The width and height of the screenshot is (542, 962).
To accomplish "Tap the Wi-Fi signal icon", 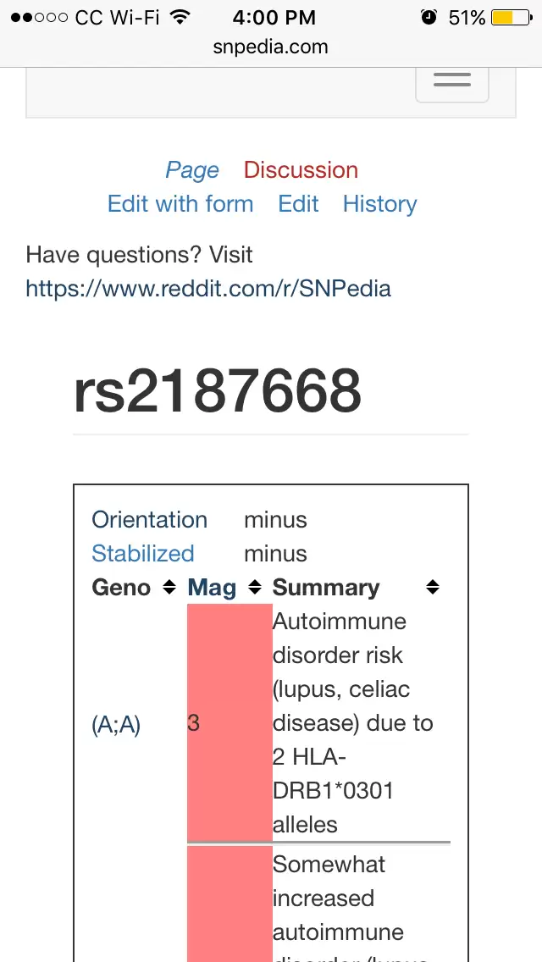I will (179, 18).
